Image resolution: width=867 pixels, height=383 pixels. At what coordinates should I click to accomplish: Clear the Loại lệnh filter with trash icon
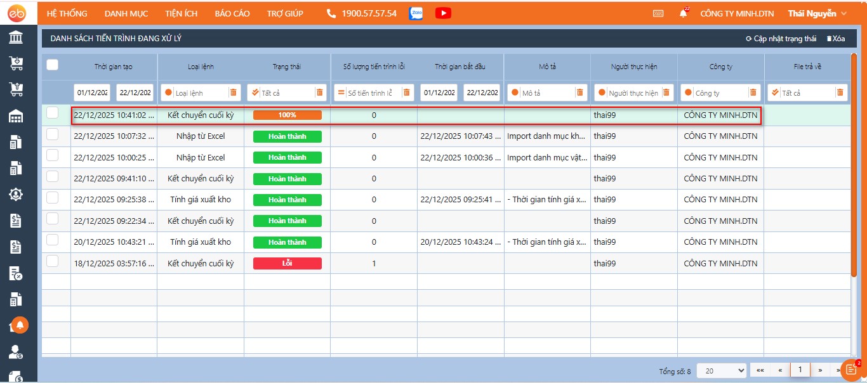(233, 93)
